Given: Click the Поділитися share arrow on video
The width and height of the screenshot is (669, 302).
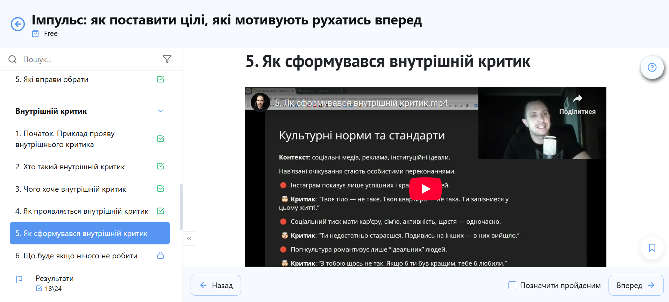Looking at the screenshot, I should (x=577, y=99).
